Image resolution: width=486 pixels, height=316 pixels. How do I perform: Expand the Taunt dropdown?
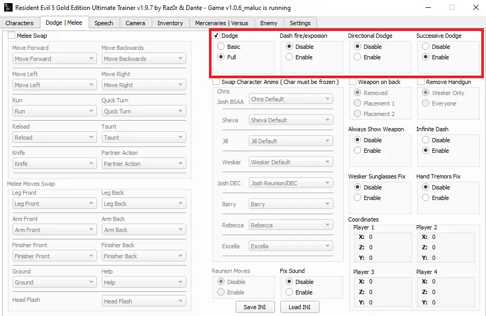(144, 138)
